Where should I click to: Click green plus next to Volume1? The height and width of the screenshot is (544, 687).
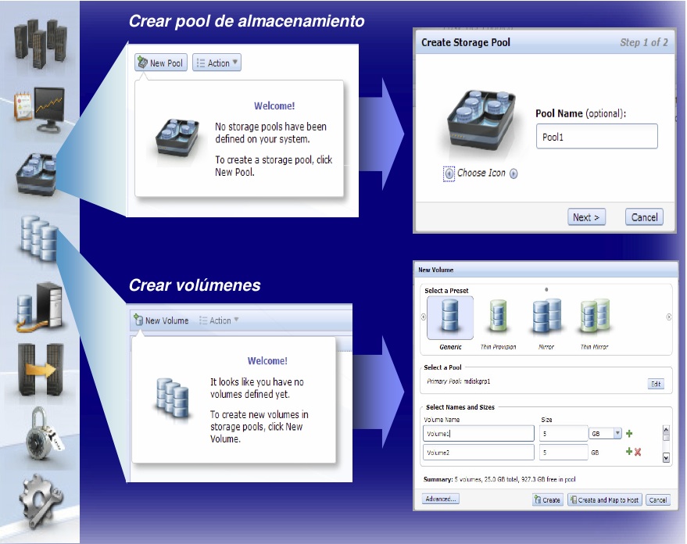click(629, 433)
